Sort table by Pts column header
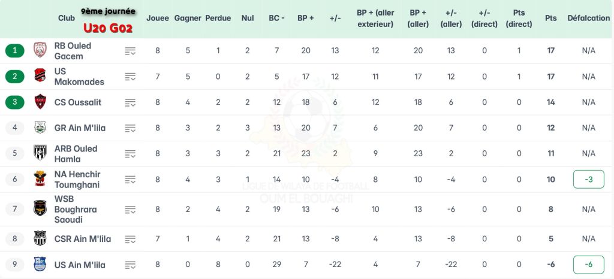 [x=550, y=18]
